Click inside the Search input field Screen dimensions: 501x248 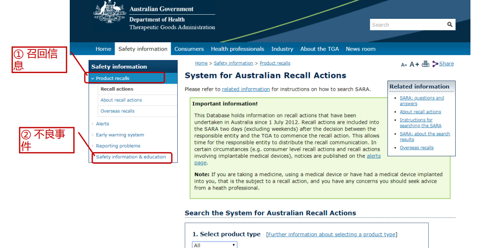click(408, 24)
